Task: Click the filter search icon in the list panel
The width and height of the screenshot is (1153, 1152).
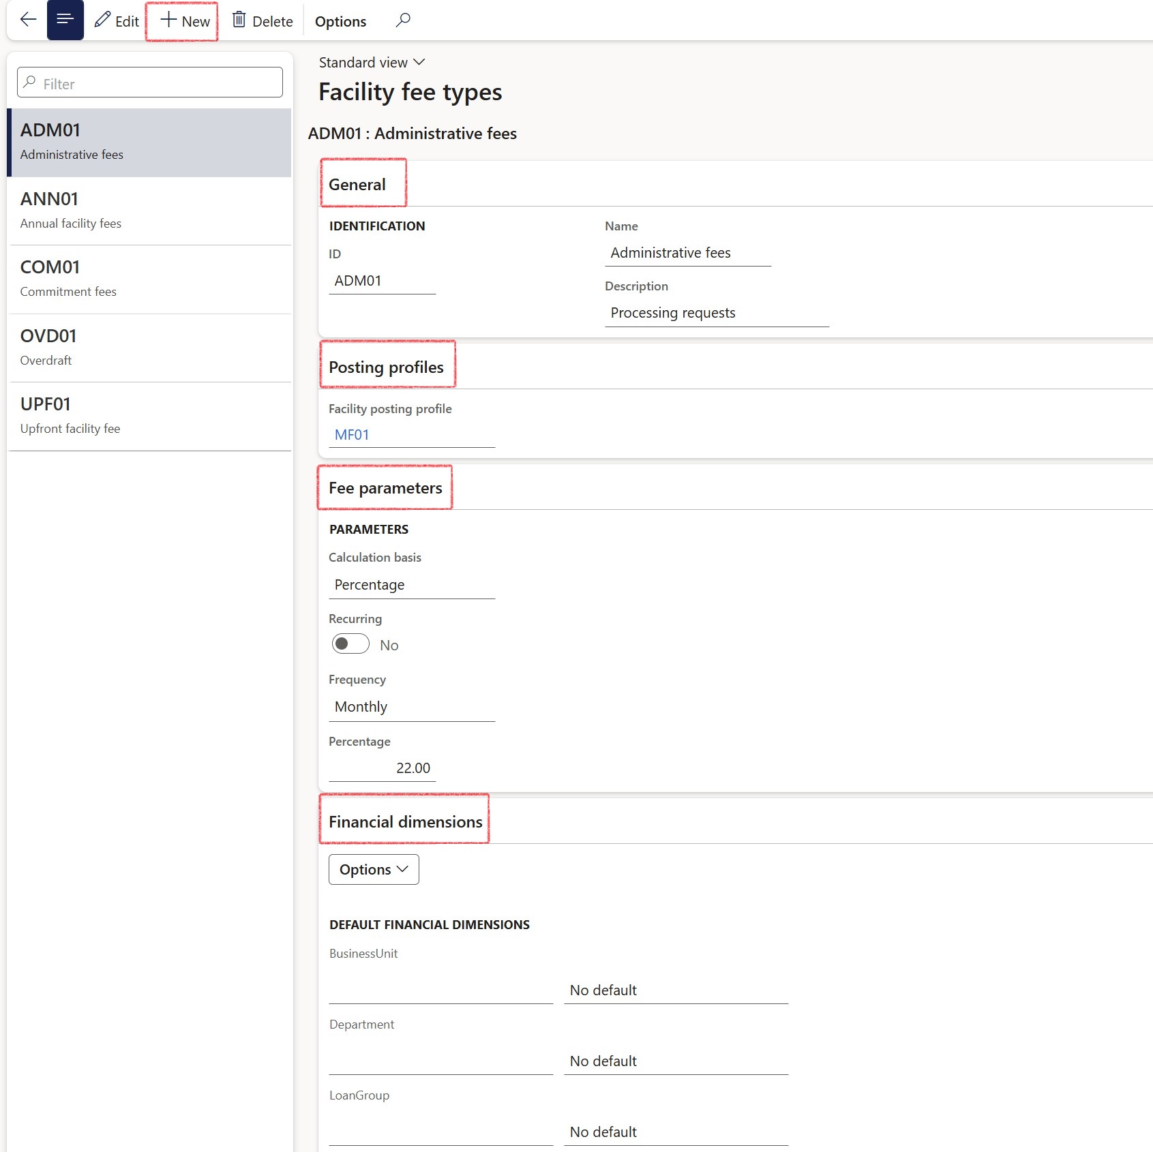Action: (29, 82)
